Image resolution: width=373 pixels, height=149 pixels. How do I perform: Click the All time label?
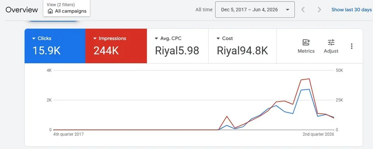pos(204,10)
